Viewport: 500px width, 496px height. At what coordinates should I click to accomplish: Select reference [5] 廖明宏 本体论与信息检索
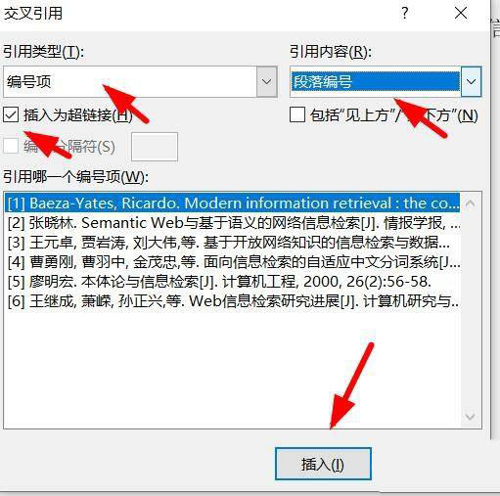(233, 282)
